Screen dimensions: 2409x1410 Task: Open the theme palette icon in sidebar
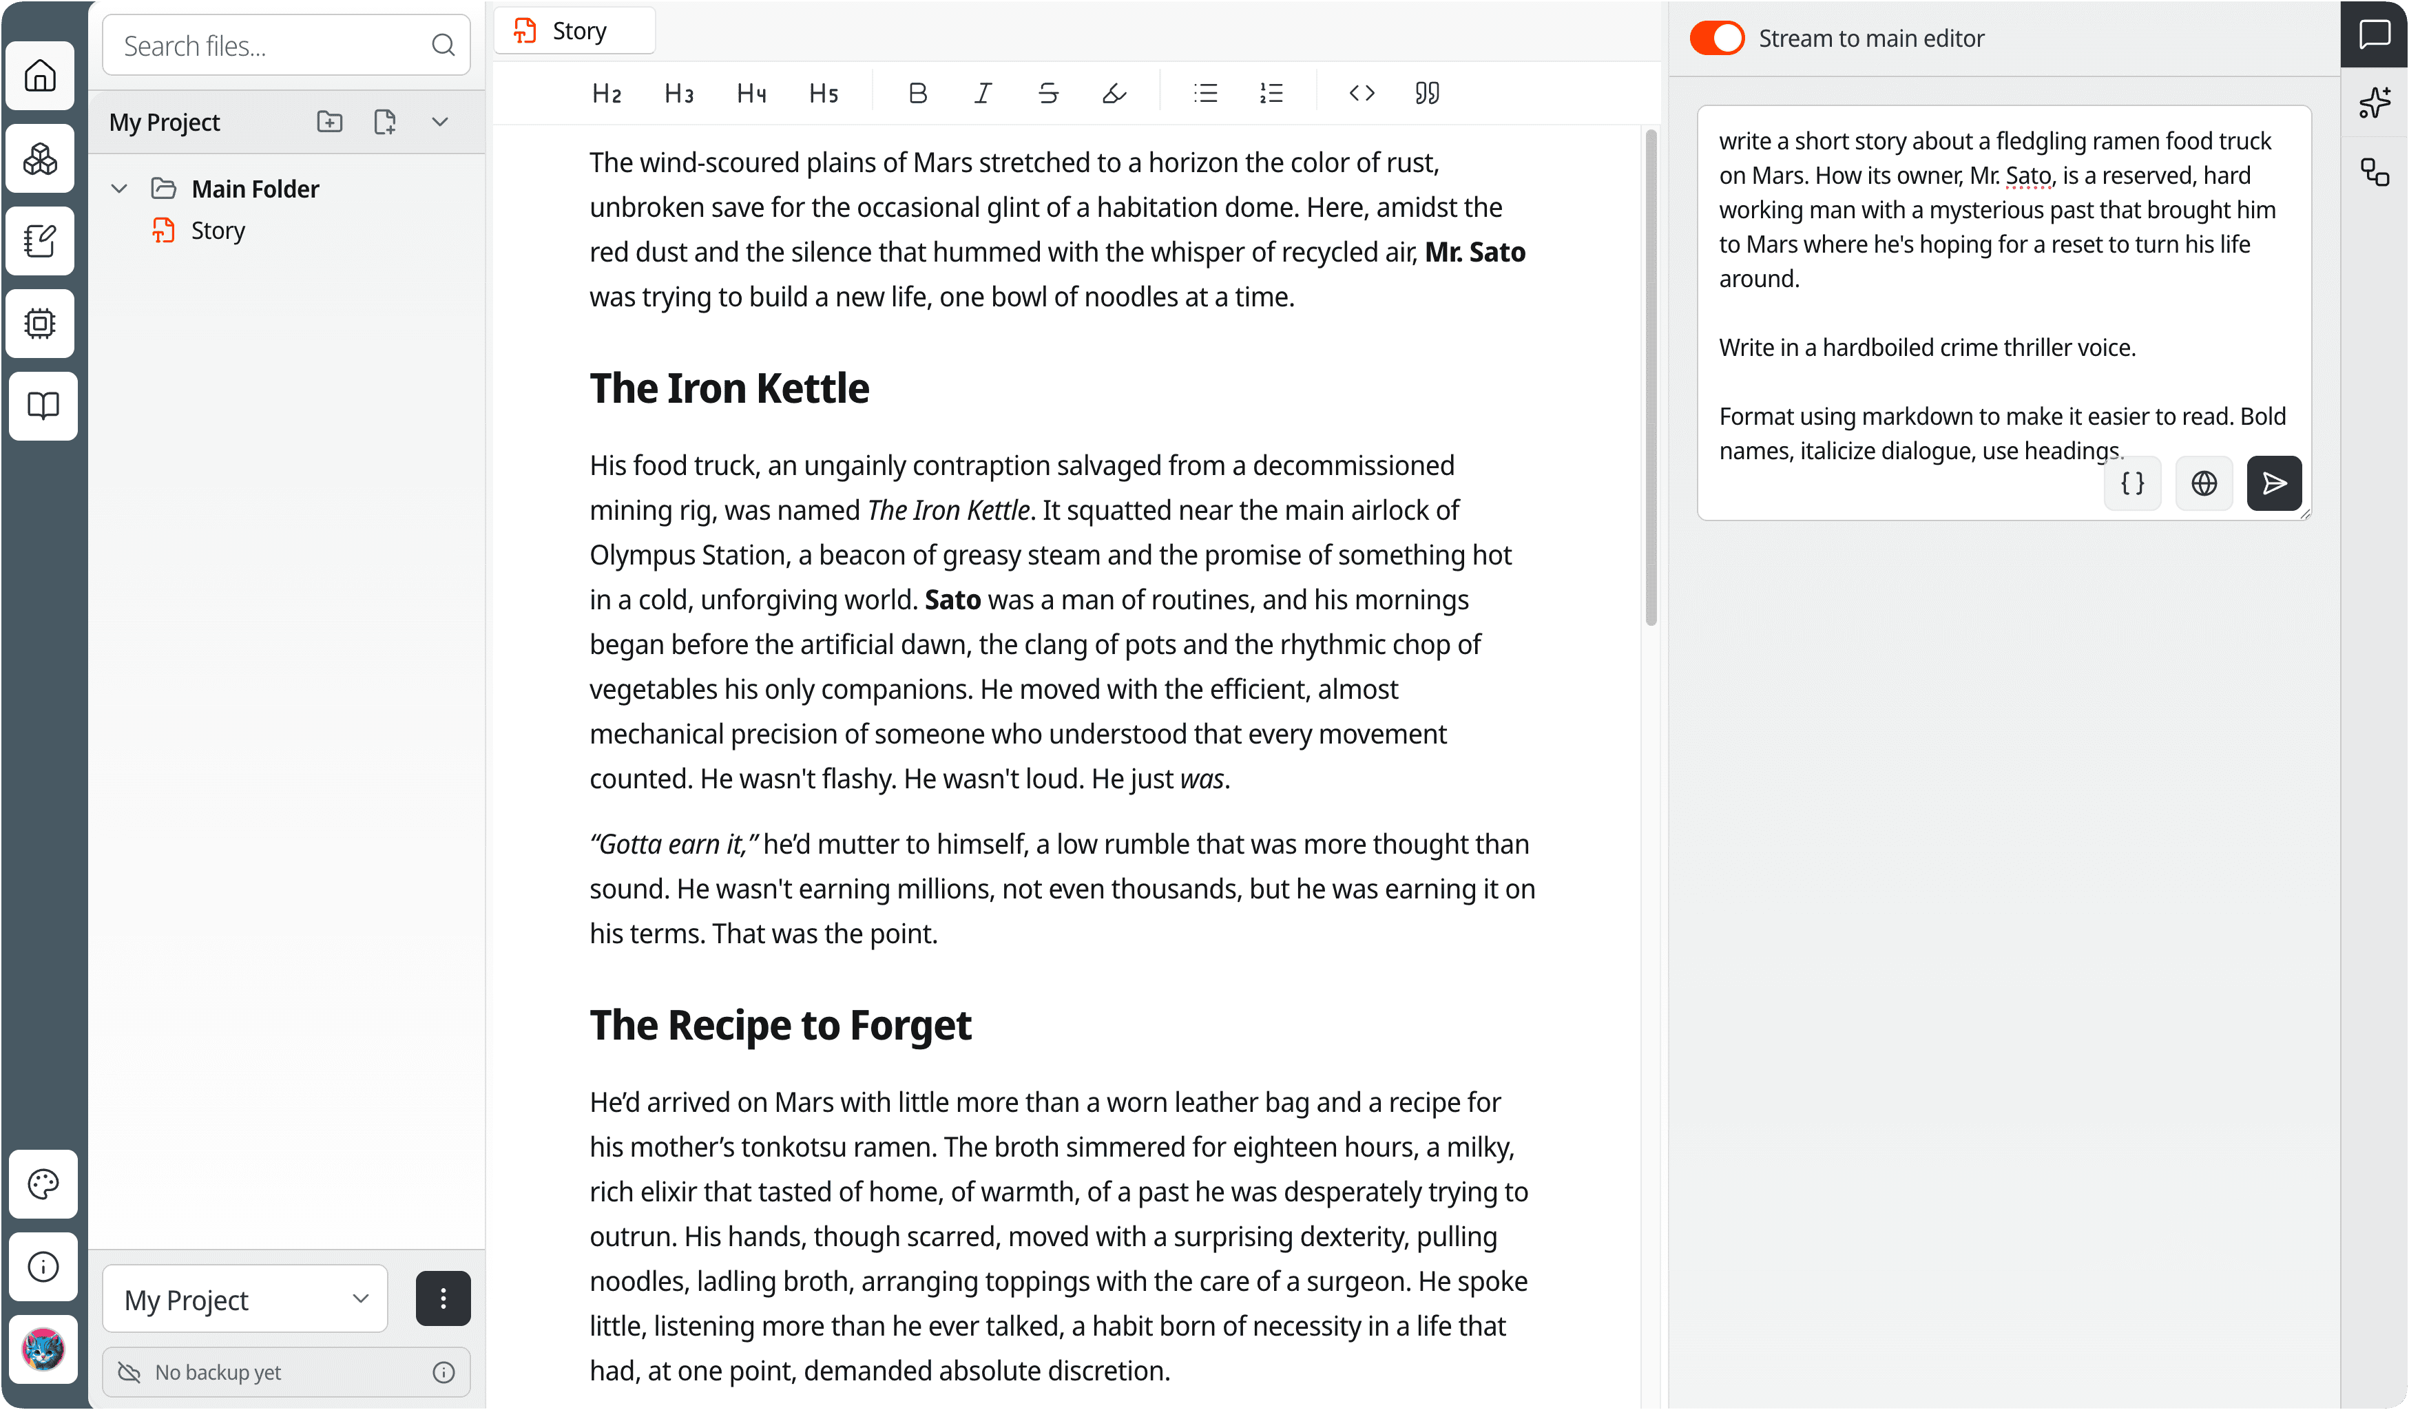pyautogui.click(x=43, y=1183)
